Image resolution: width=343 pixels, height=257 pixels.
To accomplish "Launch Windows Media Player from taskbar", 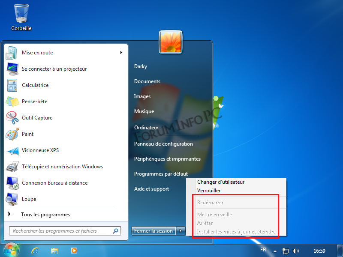I will (x=74, y=251).
